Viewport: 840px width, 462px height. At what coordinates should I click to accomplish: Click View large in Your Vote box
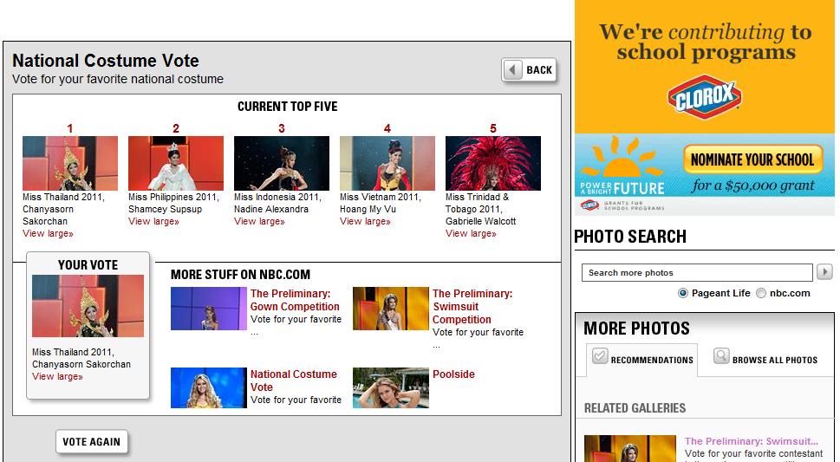coord(57,377)
